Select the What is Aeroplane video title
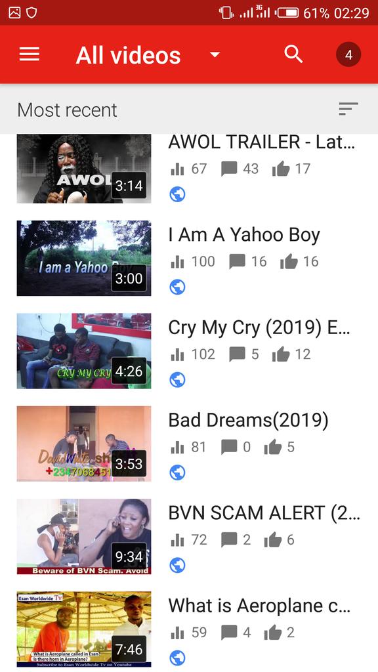 [x=260, y=606]
